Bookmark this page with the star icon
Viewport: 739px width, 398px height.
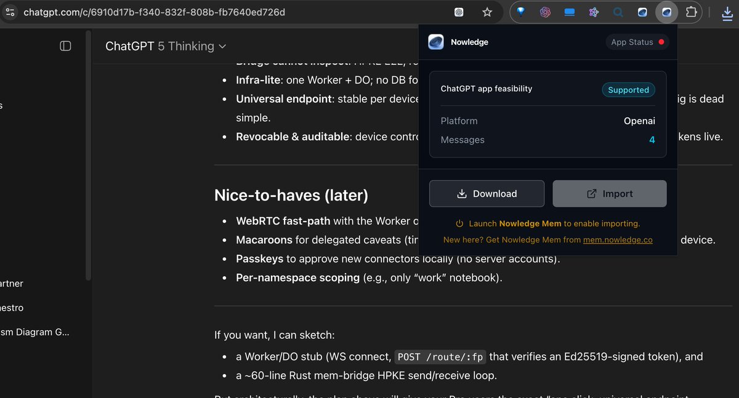[487, 12]
